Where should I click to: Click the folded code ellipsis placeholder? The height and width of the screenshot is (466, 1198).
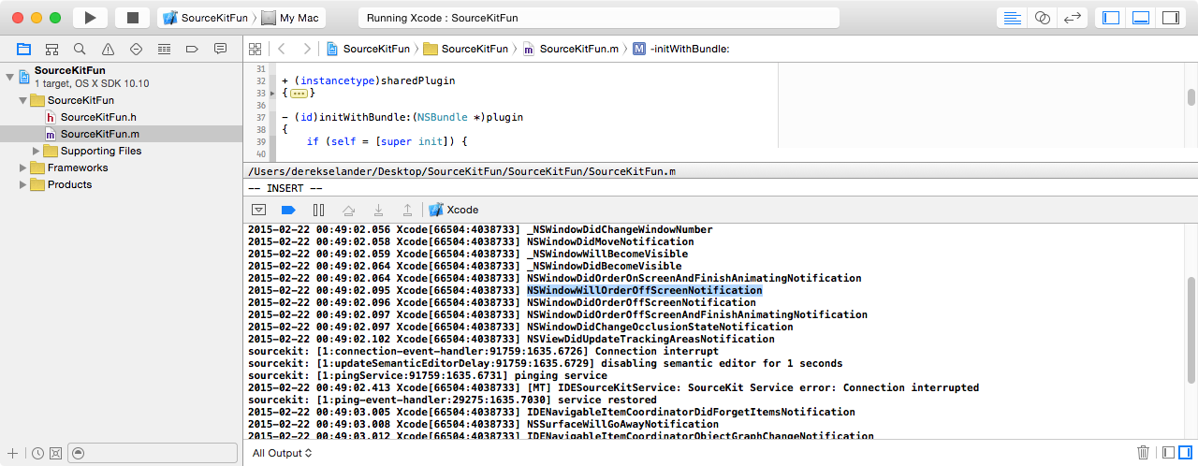pyautogui.click(x=299, y=93)
